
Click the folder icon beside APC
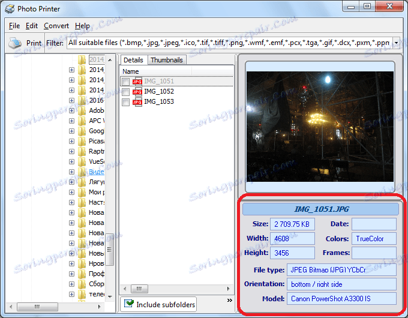[x=82, y=121]
